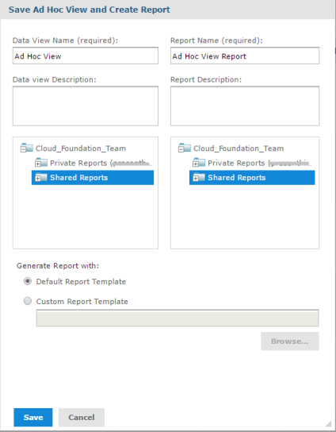The height and width of the screenshot is (432, 336).
Task: Collapse Cloud_Foundation_Team folder in report tree
Action: (x=181, y=149)
